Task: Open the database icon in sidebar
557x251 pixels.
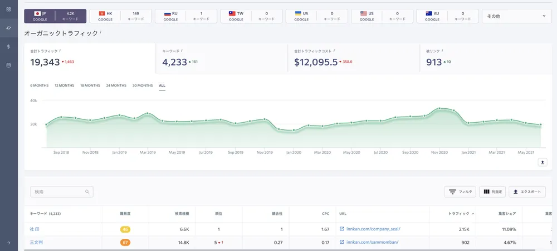Action: point(8,66)
